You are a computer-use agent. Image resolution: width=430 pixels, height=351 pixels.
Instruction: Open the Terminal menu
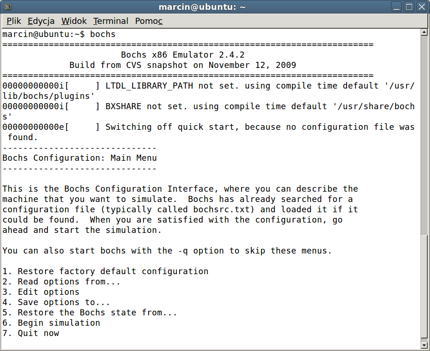coord(111,21)
